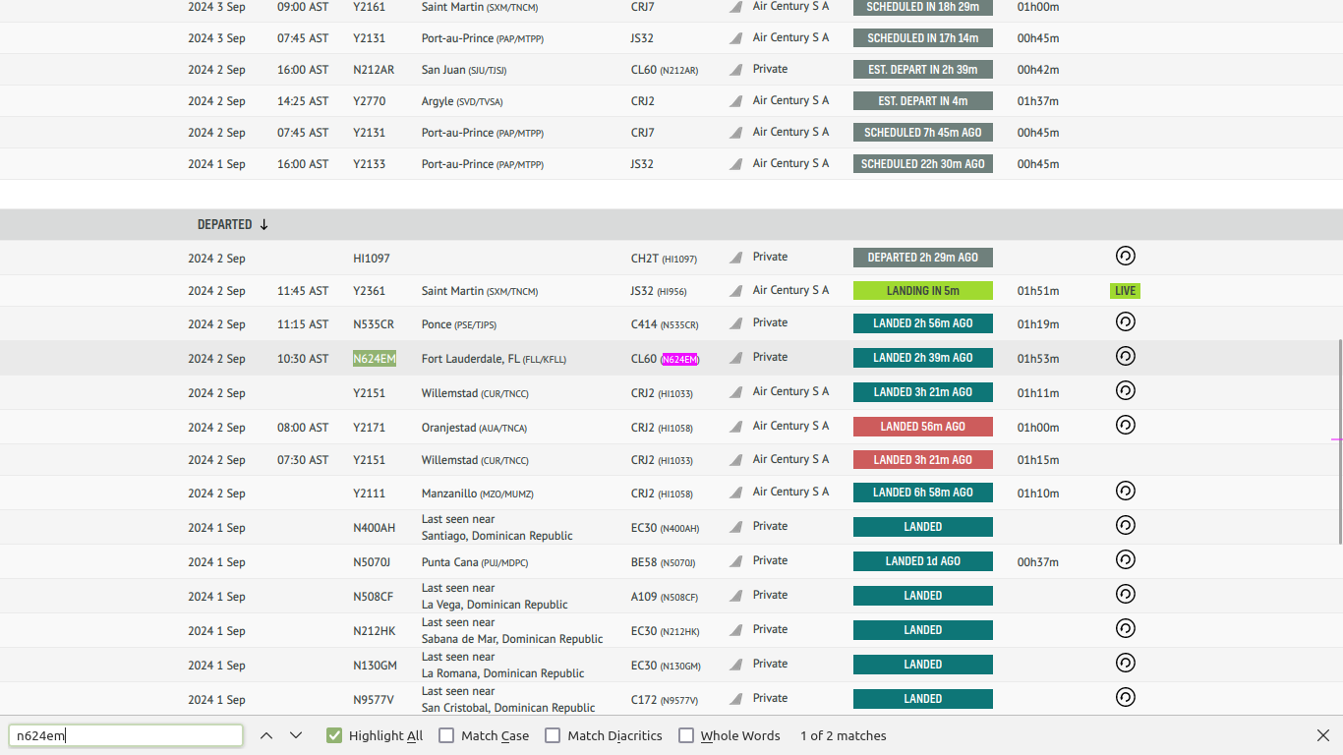Viewport: 1343px width, 755px height.
Task: Open Fort Lauderdale, FL destination link
Action: pos(494,359)
